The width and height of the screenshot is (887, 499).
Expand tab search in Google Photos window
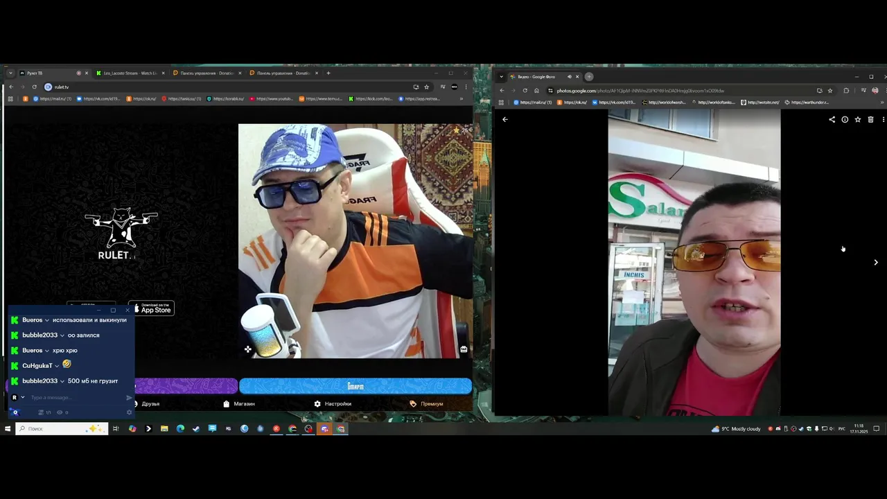[501, 76]
